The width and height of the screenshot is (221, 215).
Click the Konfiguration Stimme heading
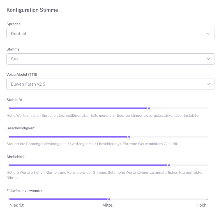tap(32, 10)
